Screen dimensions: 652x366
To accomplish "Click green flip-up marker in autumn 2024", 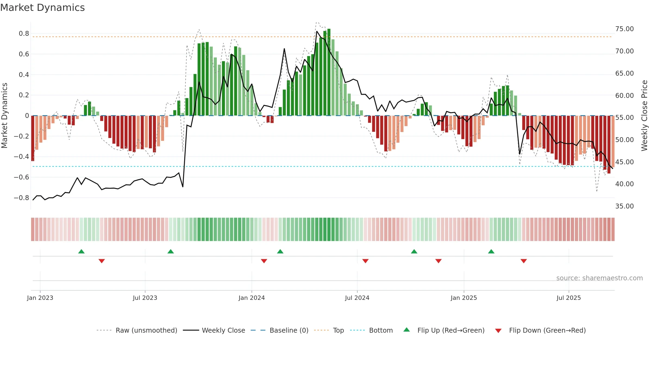I will coord(414,251).
